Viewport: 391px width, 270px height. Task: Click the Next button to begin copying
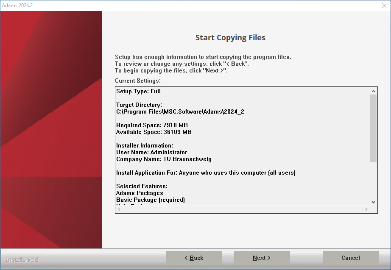(262, 258)
